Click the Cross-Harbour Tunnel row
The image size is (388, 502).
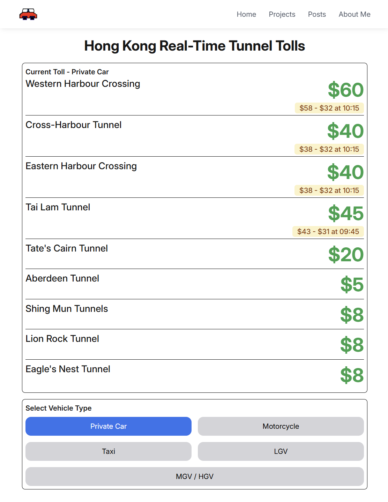click(74, 125)
